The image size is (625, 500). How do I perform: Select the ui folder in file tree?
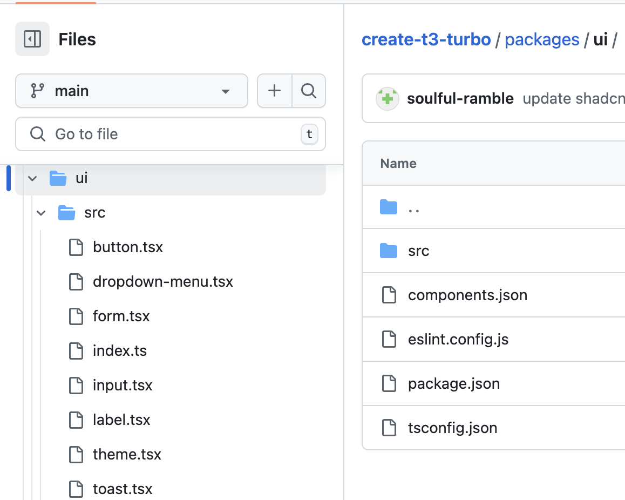pyautogui.click(x=171, y=178)
